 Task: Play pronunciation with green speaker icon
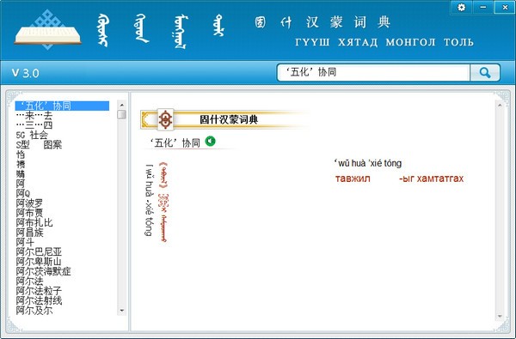(210, 142)
